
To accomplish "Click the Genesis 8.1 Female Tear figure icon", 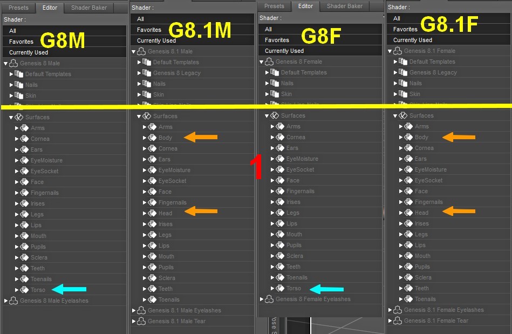I will [398, 321].
